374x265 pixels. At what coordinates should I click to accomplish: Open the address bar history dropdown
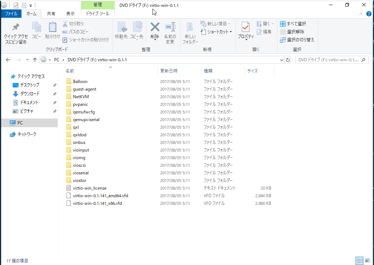click(281, 60)
